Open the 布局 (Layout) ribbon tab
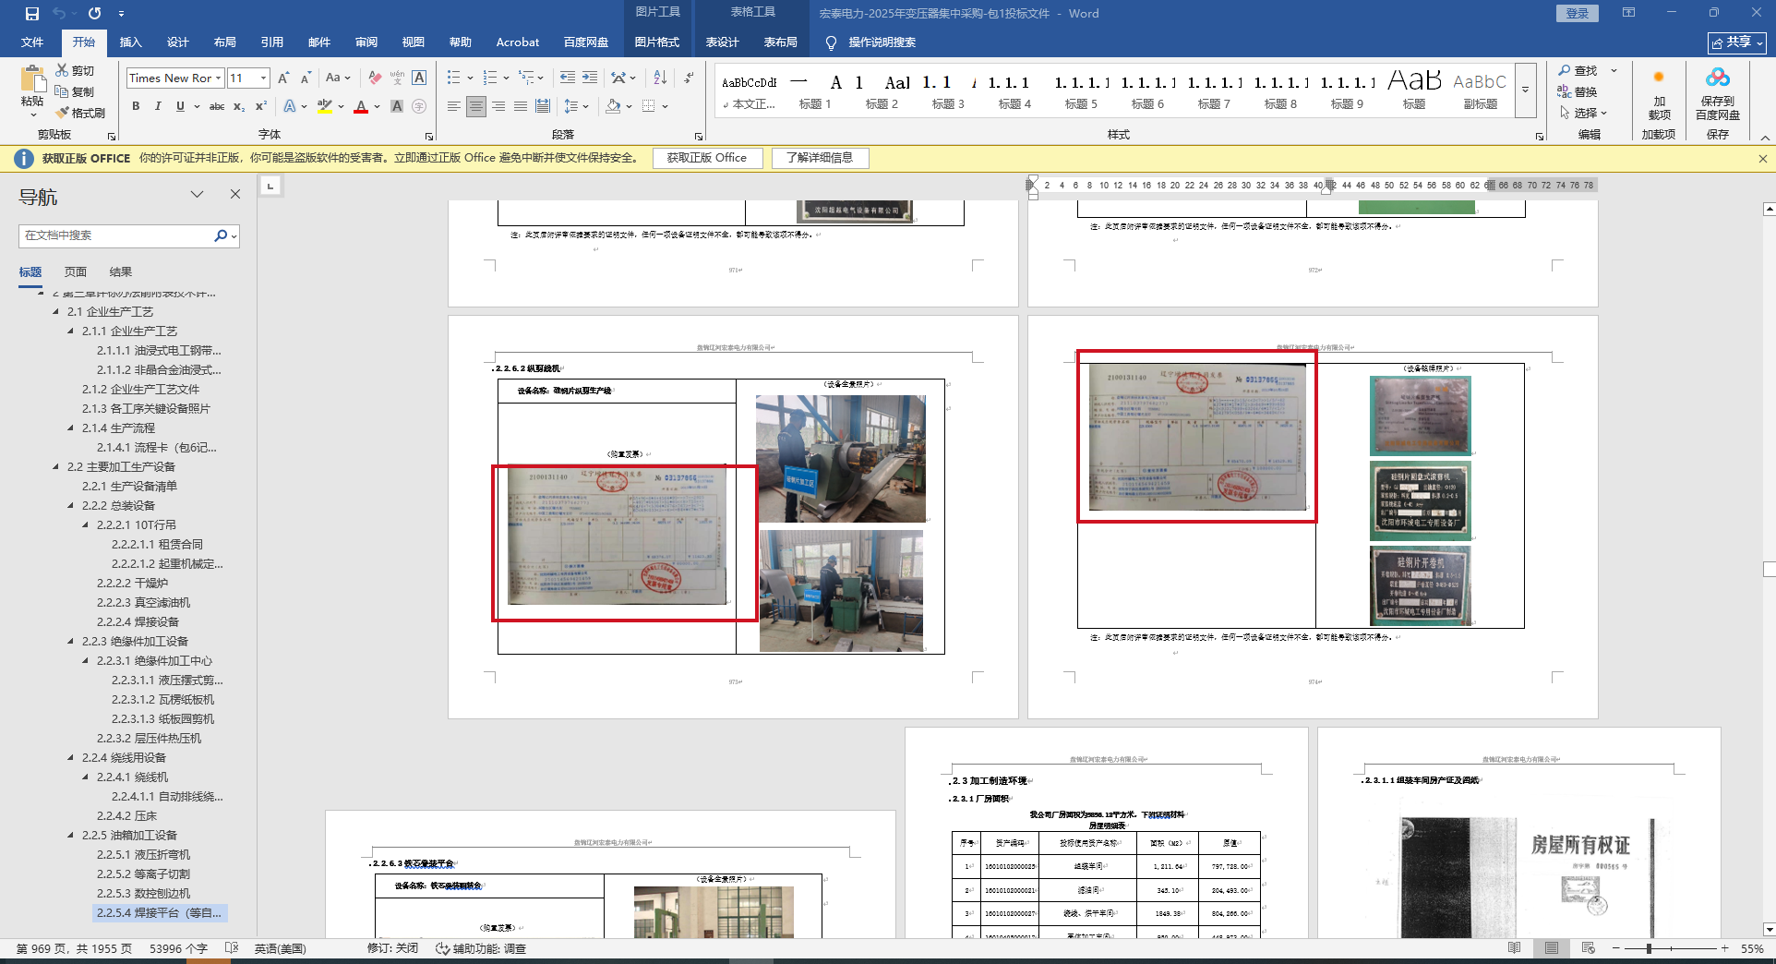The image size is (1776, 964). [x=224, y=42]
